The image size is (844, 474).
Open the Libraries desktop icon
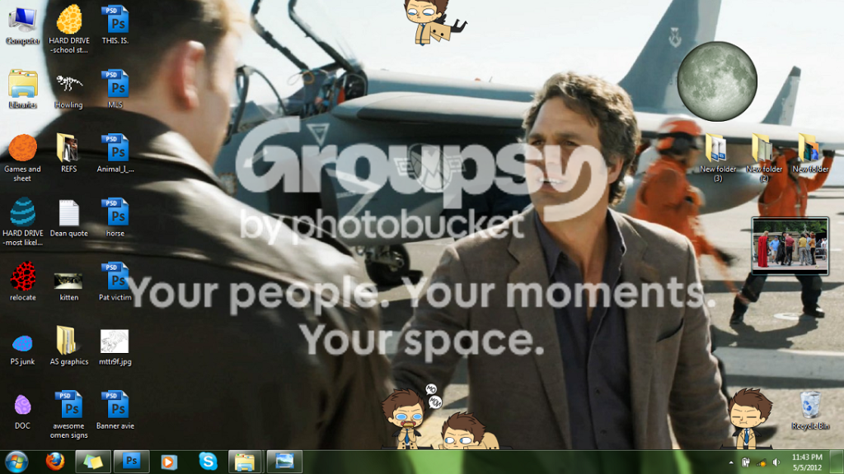click(22, 89)
